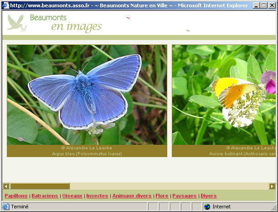Click the Animaux divers link
Viewport: 278px width, 212px height.
click(x=132, y=196)
